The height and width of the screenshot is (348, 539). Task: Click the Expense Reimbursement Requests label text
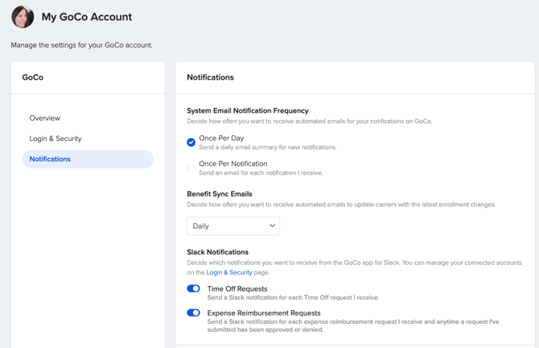click(263, 313)
